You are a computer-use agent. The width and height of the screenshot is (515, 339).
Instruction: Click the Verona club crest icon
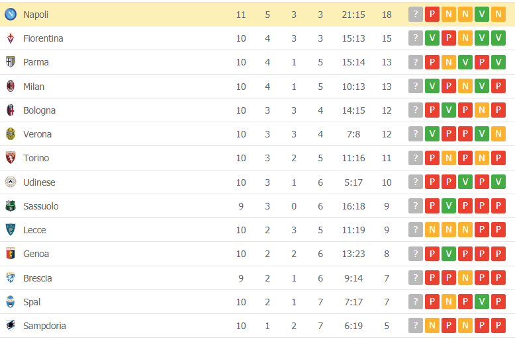click(x=11, y=134)
